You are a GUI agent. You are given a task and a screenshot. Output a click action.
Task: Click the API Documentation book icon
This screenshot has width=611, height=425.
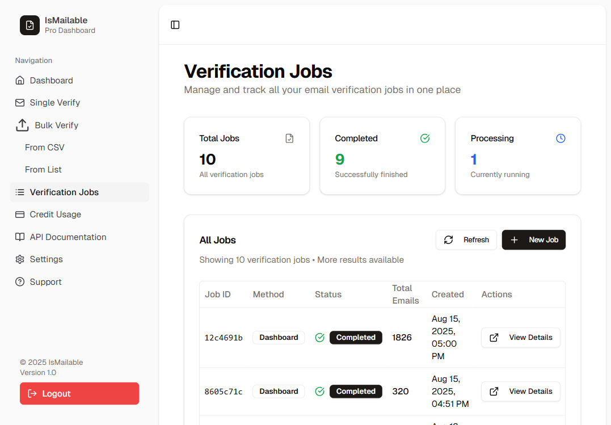pyautogui.click(x=20, y=237)
